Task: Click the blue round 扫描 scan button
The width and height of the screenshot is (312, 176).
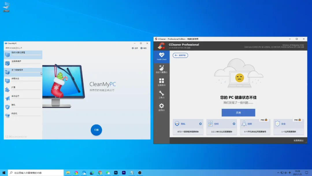Action: [96, 130]
